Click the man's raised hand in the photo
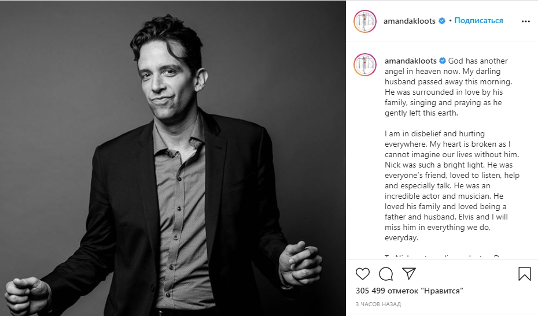This screenshot has width=538, height=316. click(x=300, y=262)
